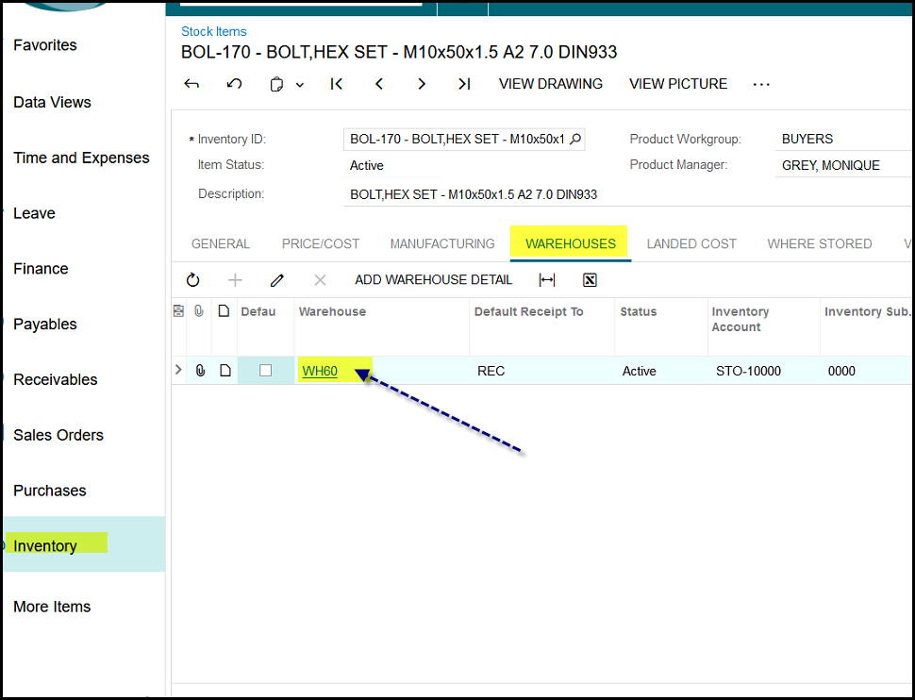Click the back arrow in the toolbar
This screenshot has height=700, width=915.
pyautogui.click(x=191, y=84)
